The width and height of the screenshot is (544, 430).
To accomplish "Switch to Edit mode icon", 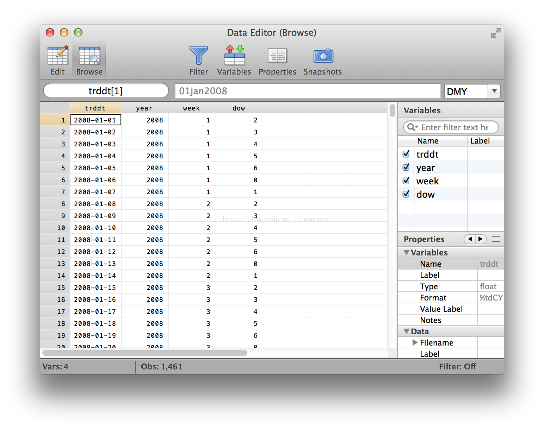I will (x=58, y=56).
